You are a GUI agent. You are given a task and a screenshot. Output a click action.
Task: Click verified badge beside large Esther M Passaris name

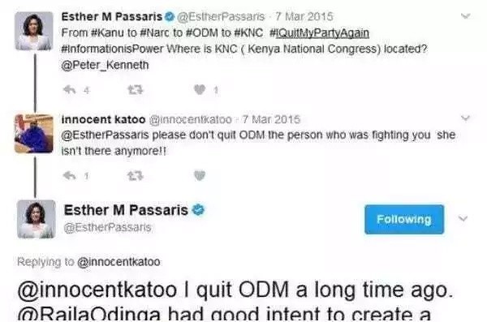pyautogui.click(x=199, y=210)
